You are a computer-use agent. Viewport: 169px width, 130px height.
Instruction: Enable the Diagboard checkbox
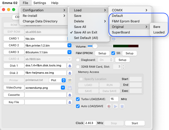(x=78, y=60)
